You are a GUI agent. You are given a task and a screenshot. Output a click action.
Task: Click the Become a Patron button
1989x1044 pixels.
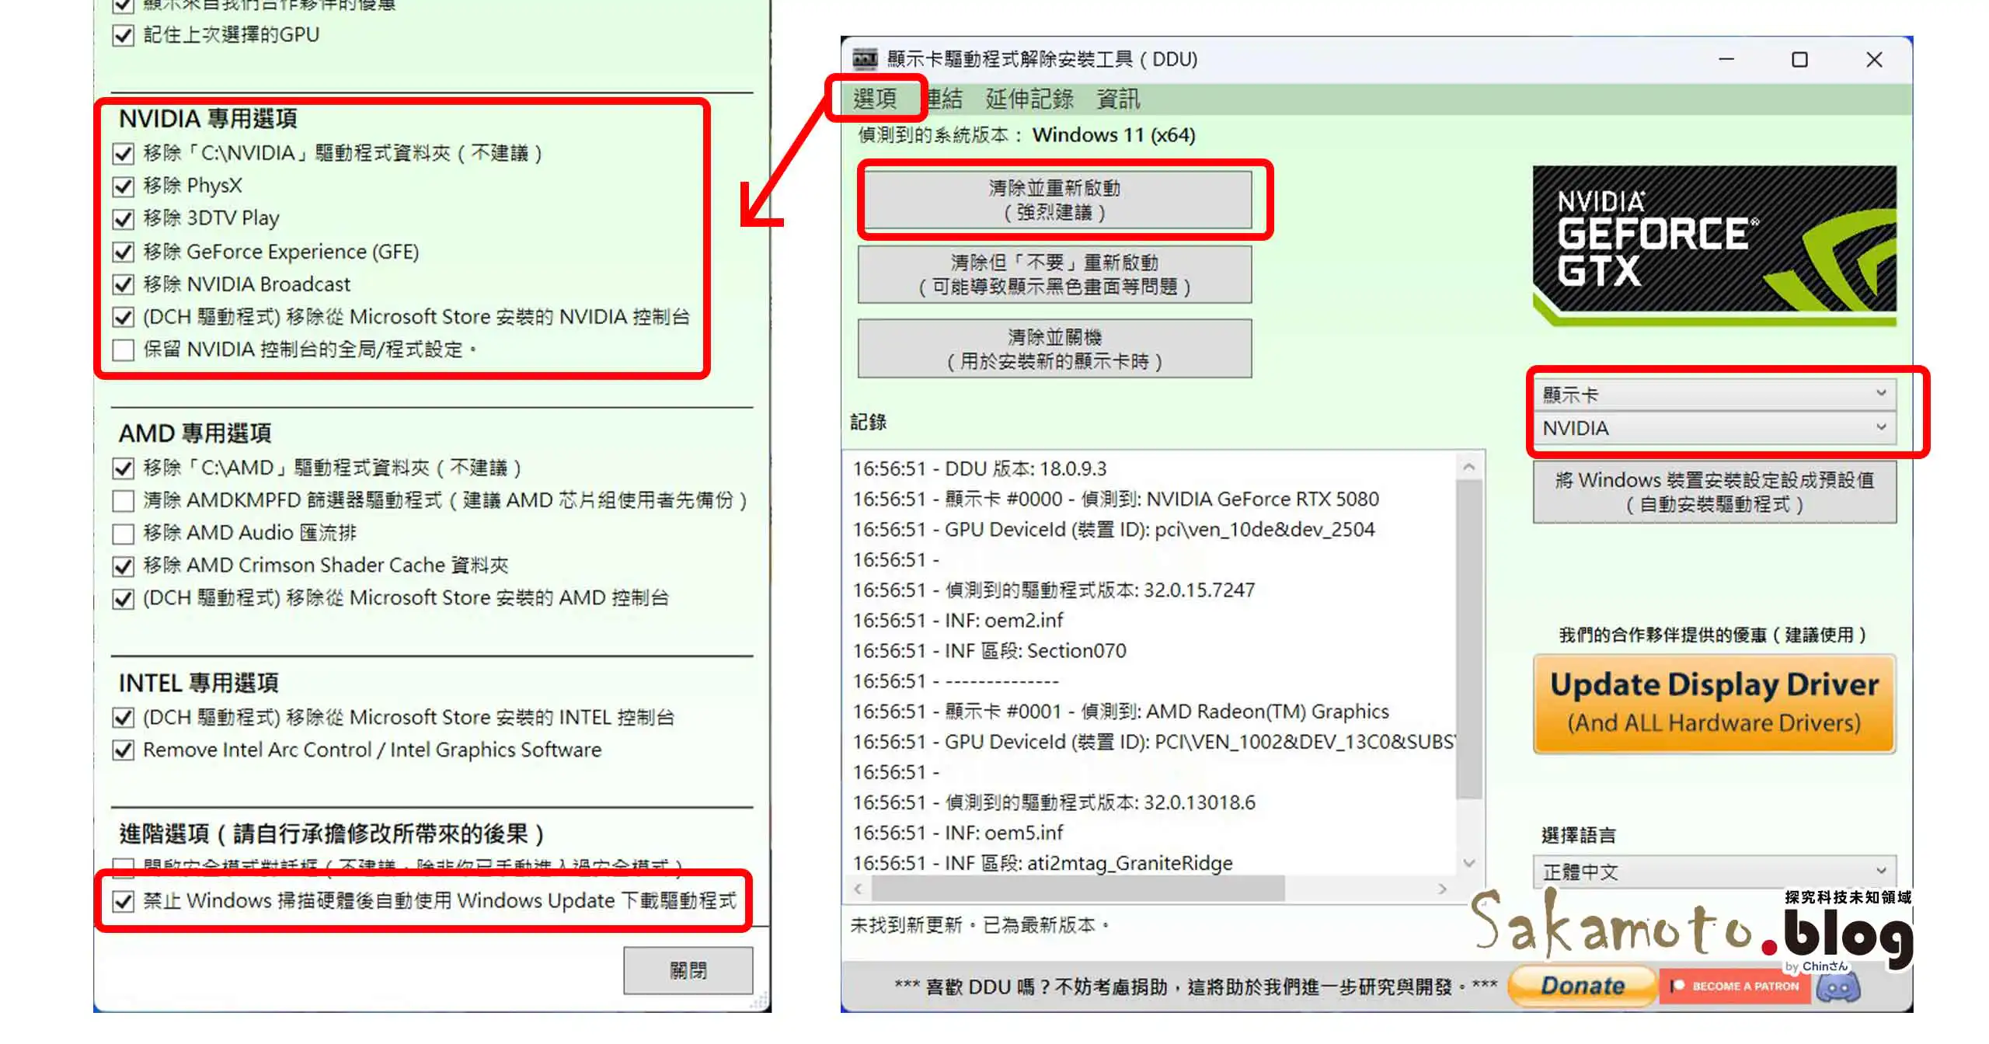coord(1735,986)
